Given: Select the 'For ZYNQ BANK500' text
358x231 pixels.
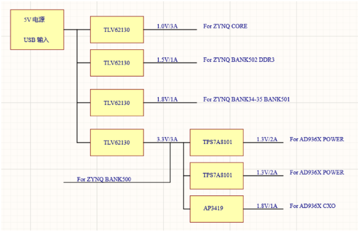Looking at the screenshot, I should 104,179.
